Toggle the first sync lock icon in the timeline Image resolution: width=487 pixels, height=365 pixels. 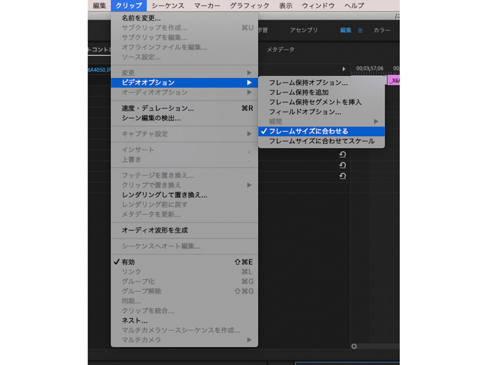pos(342,155)
